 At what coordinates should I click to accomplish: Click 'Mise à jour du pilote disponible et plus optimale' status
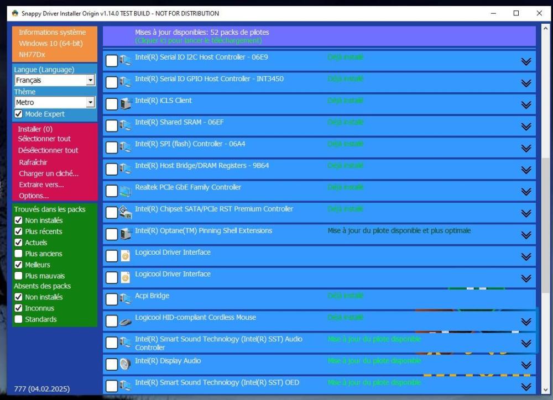(399, 230)
